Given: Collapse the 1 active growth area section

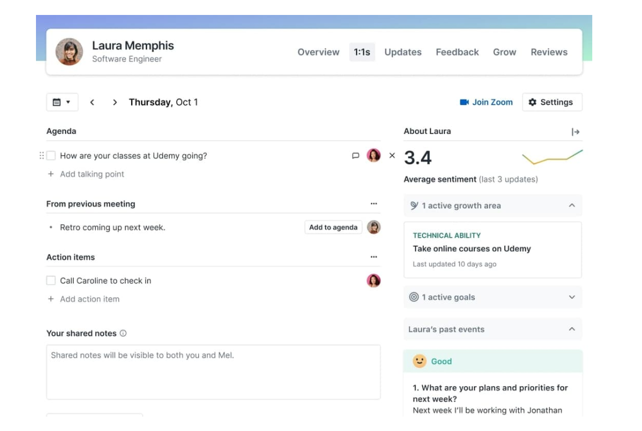Looking at the screenshot, I should click(493, 206).
